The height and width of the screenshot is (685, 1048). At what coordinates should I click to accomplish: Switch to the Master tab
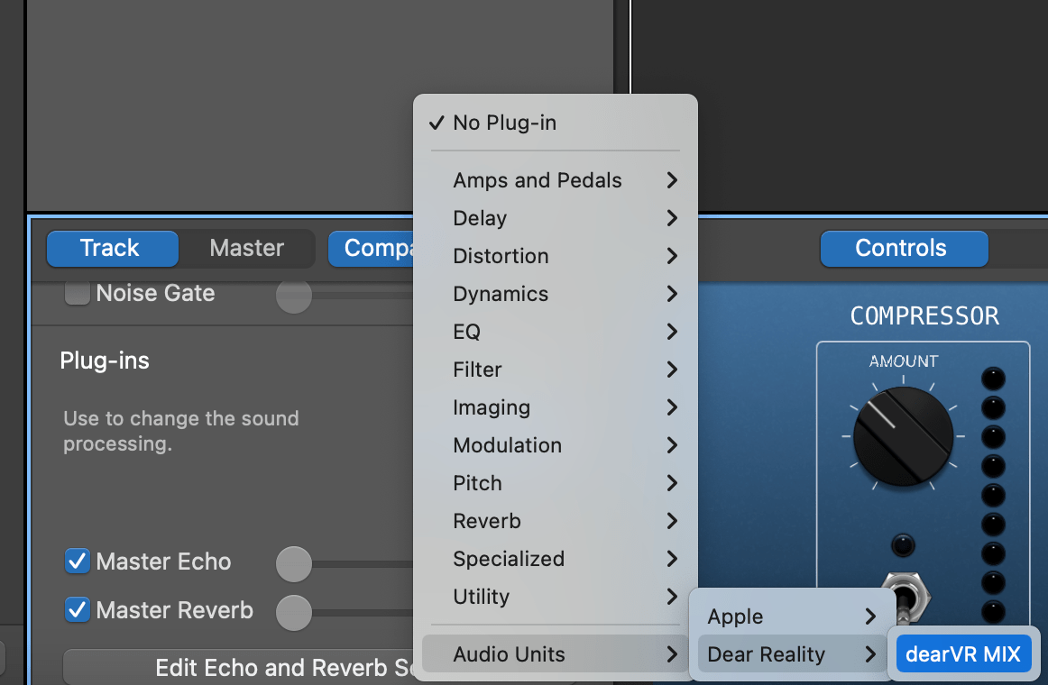[x=245, y=249]
